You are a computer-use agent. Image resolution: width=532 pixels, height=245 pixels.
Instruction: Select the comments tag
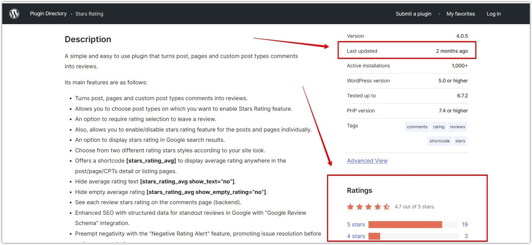417,127
